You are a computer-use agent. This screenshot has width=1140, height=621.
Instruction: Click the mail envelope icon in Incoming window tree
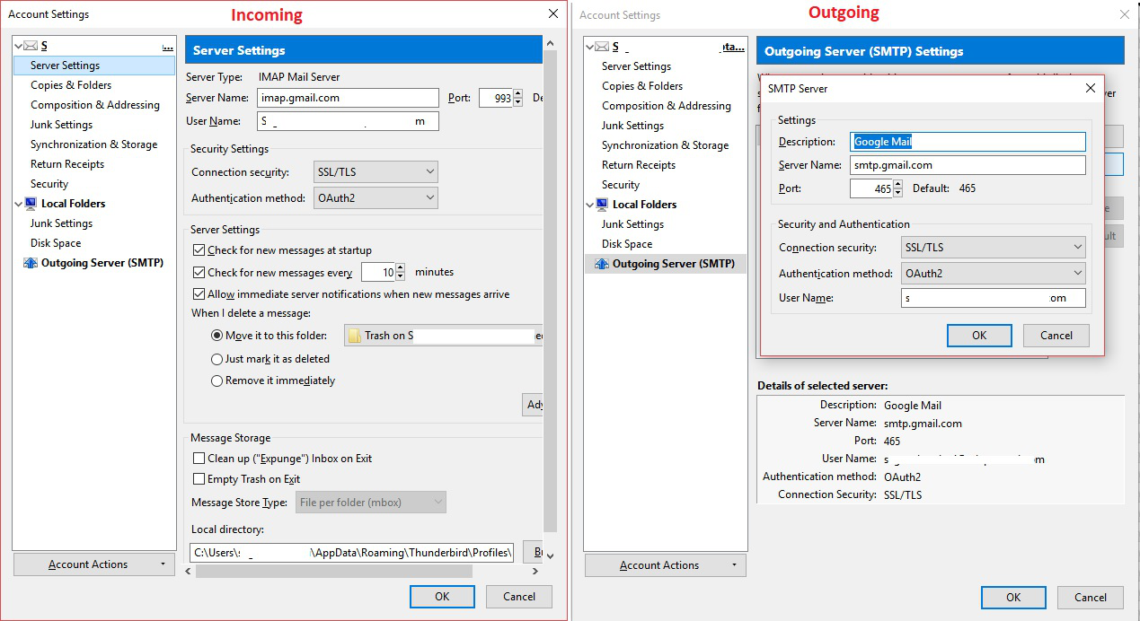coord(31,46)
